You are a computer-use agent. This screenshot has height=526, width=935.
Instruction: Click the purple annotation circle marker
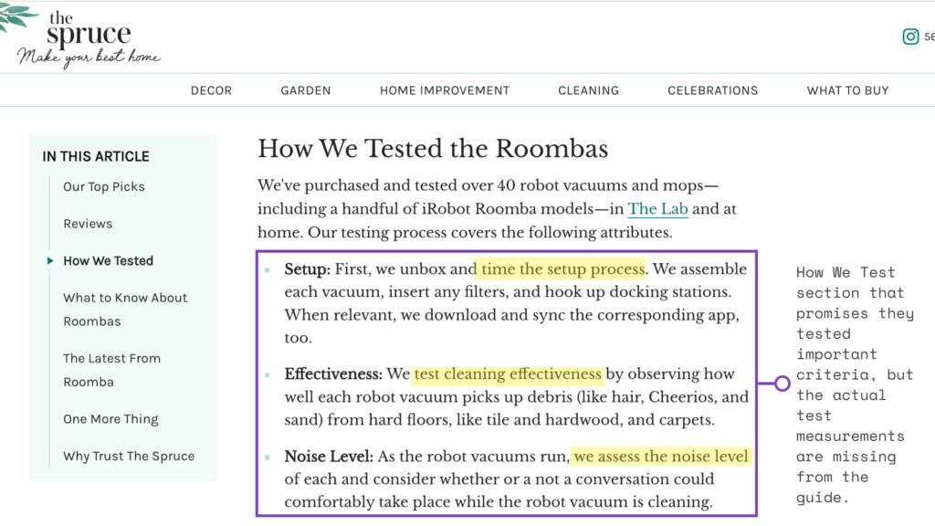pos(783,384)
